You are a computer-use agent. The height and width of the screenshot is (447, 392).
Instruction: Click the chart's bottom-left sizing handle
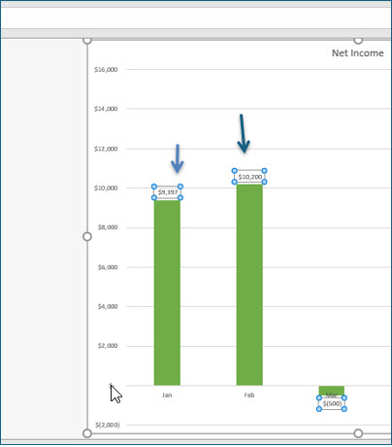click(x=87, y=433)
